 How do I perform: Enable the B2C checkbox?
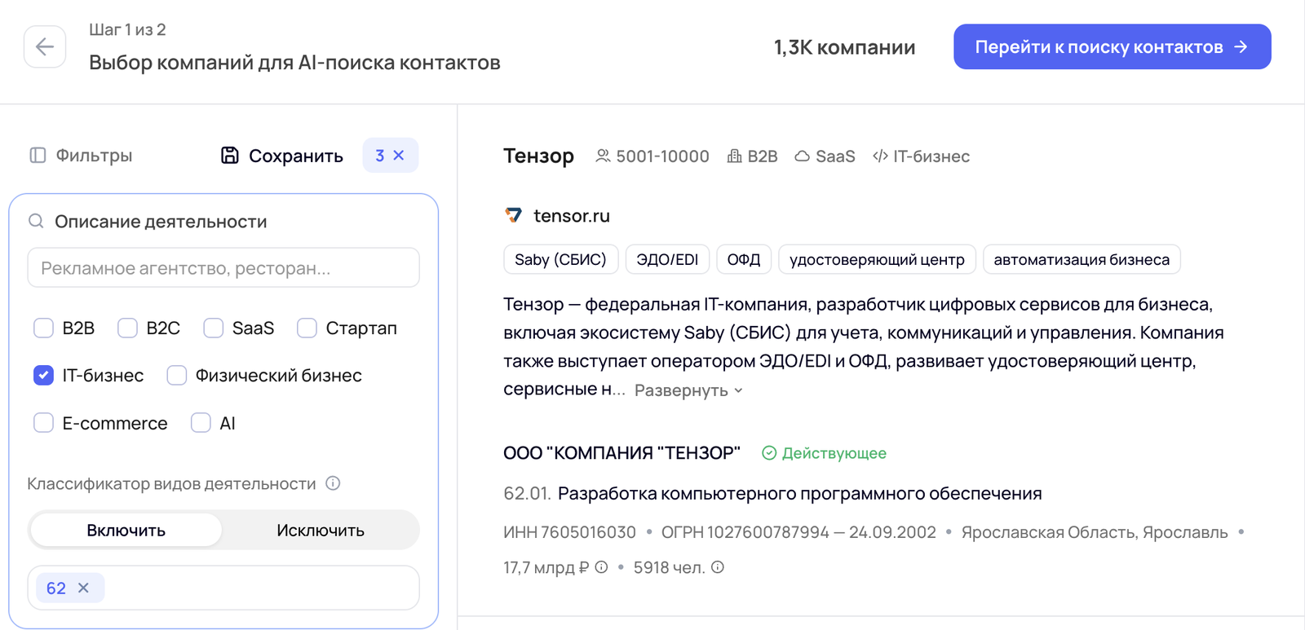click(x=127, y=328)
